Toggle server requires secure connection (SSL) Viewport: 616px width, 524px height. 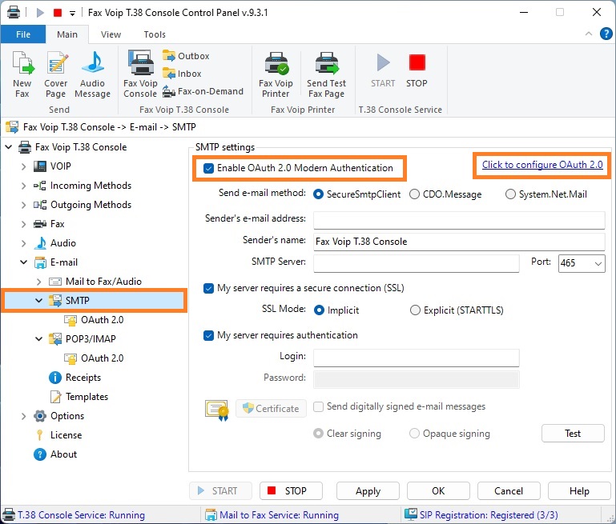pyautogui.click(x=208, y=288)
